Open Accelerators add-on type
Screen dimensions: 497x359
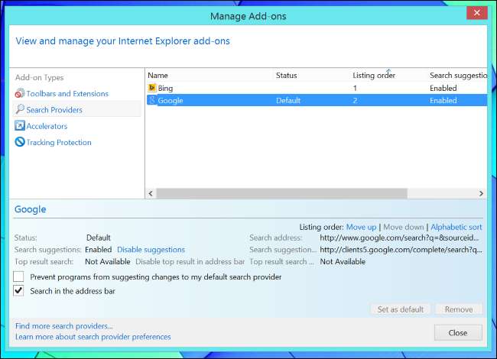tap(47, 126)
